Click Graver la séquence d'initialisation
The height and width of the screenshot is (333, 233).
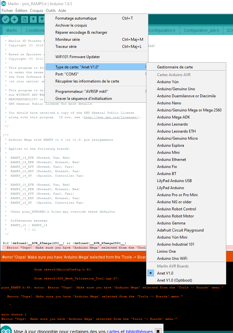[x=96, y=98]
